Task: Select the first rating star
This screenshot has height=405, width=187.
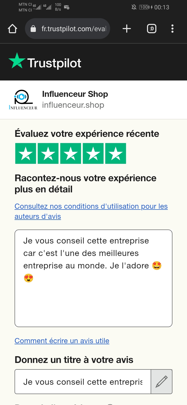Action: (x=26, y=154)
